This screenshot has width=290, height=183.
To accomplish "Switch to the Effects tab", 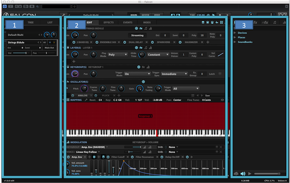I will (109, 22).
